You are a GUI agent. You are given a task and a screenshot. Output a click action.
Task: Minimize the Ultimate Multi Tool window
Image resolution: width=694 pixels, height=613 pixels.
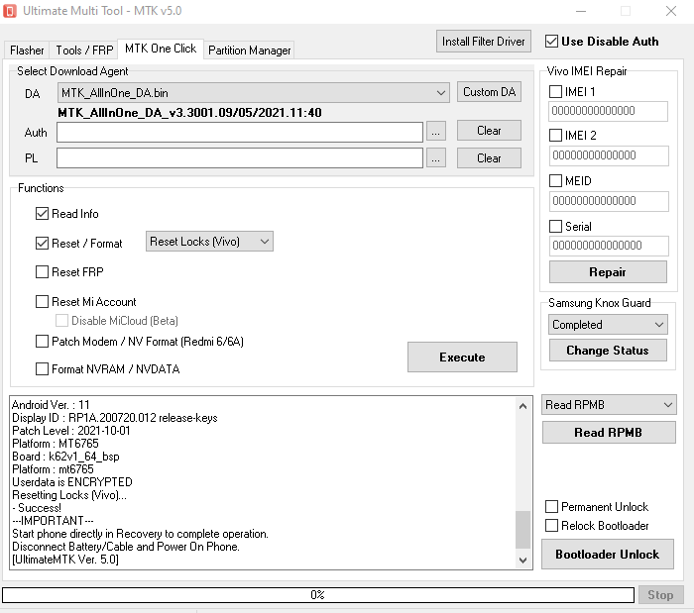tap(581, 11)
